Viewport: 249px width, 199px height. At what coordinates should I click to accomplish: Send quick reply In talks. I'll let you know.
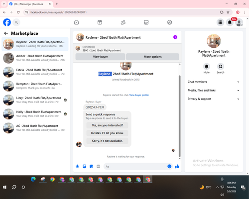(x=107, y=133)
